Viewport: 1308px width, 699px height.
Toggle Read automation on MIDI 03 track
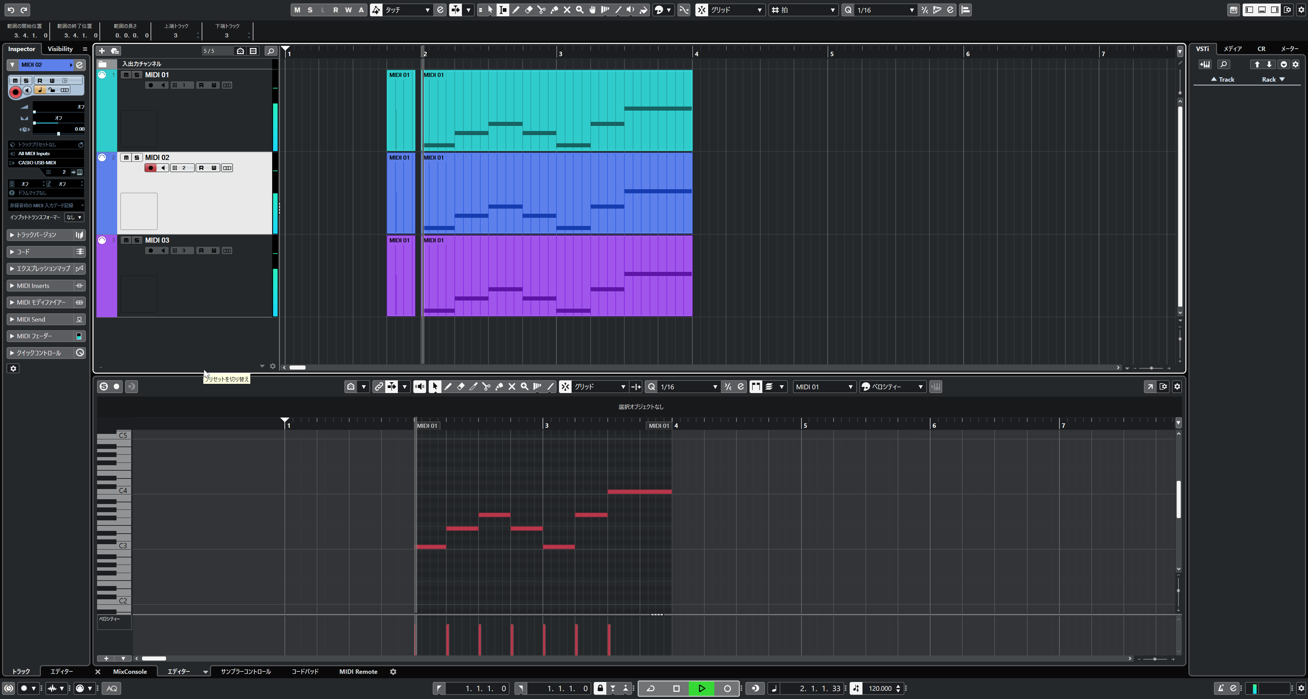pos(201,250)
